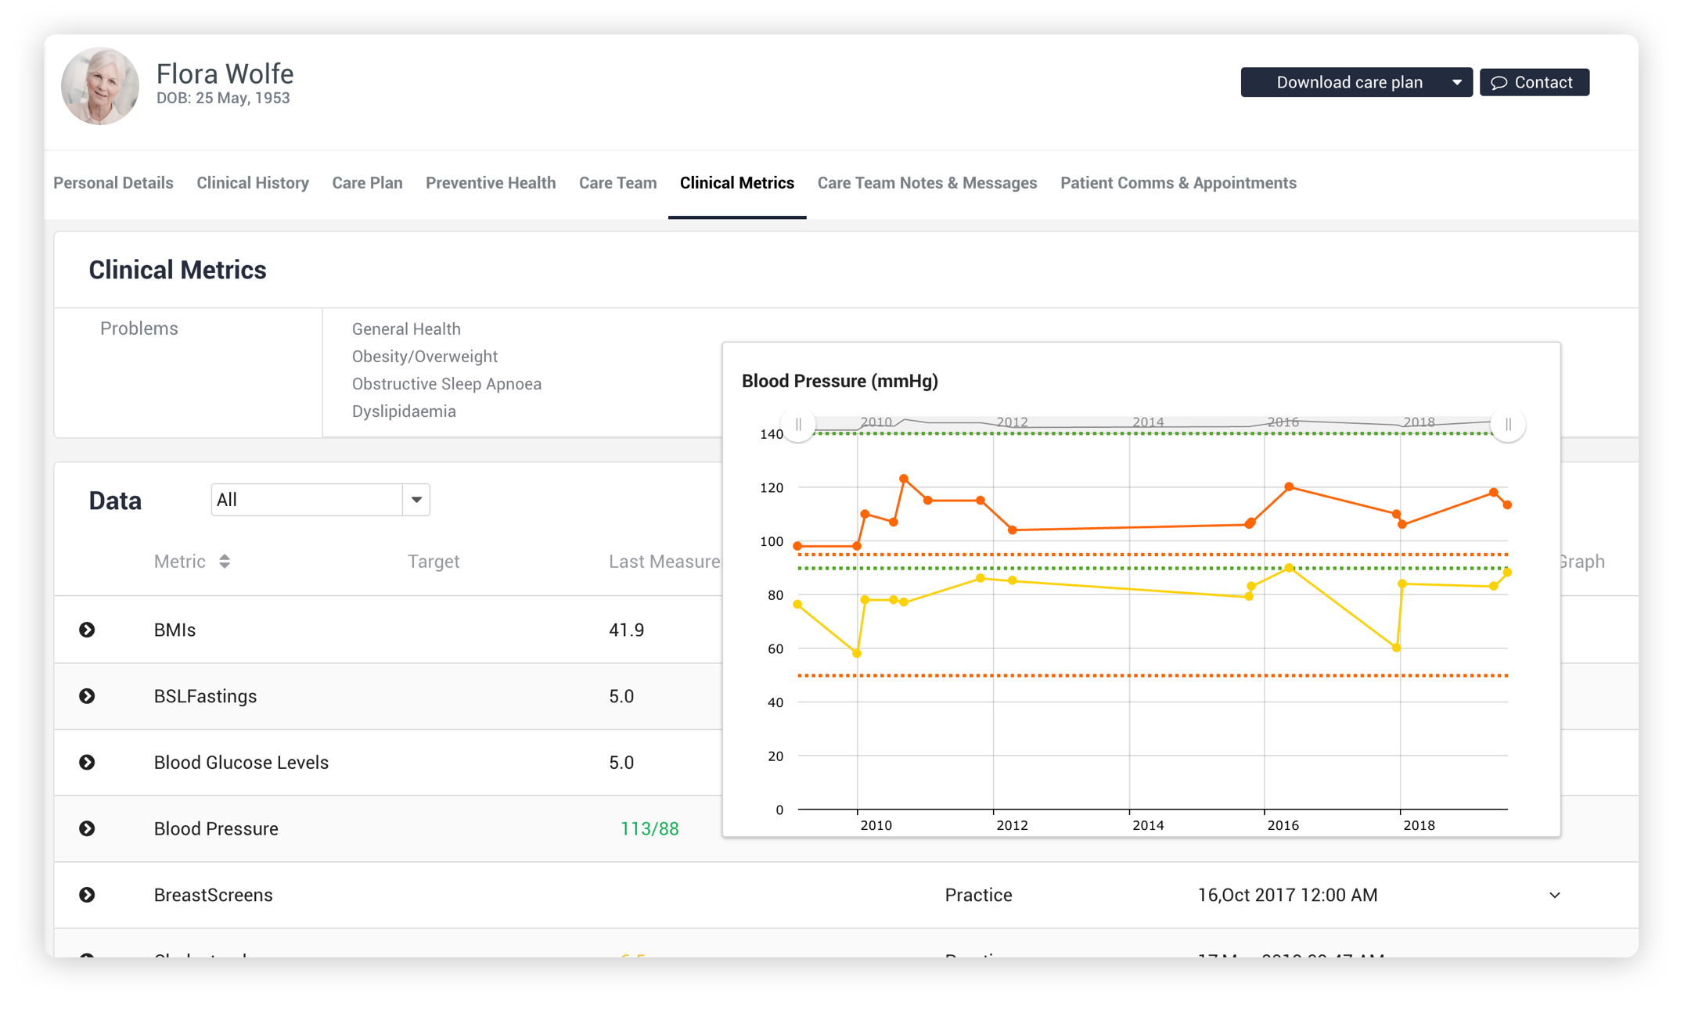
Task: Expand the BMIs row arrow icon
Action: [87, 630]
